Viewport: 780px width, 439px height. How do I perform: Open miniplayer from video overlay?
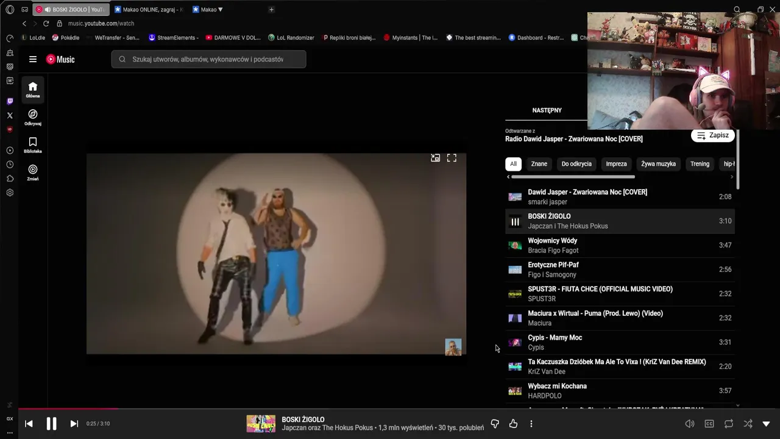coord(435,158)
